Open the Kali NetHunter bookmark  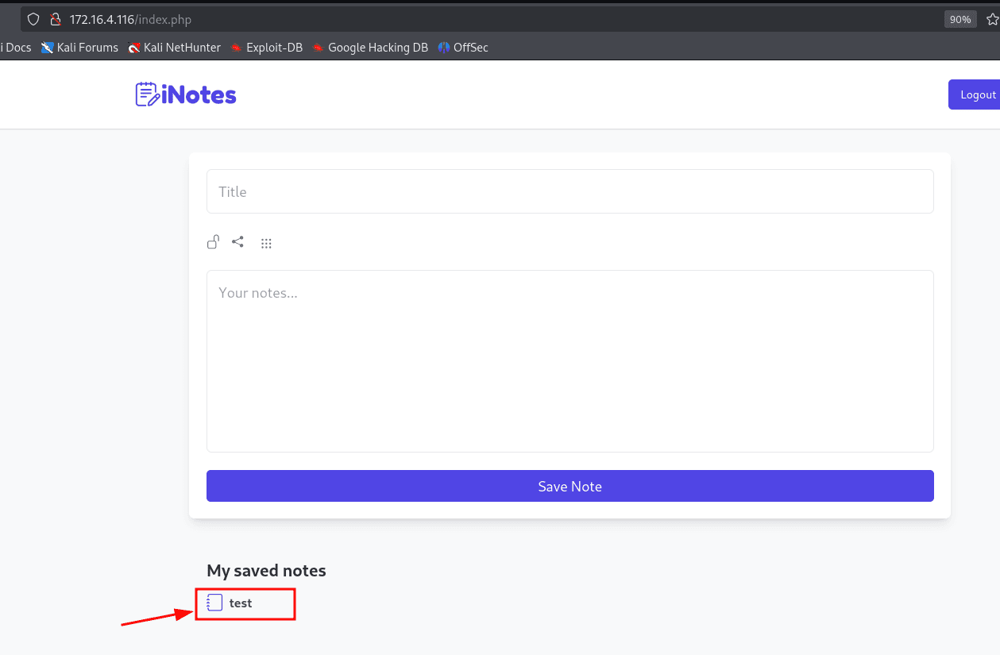coord(175,48)
